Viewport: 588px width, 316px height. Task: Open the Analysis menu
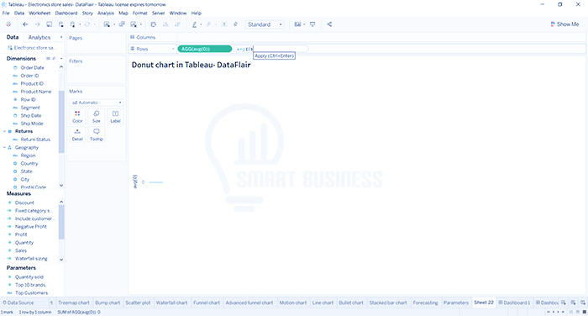tap(105, 13)
